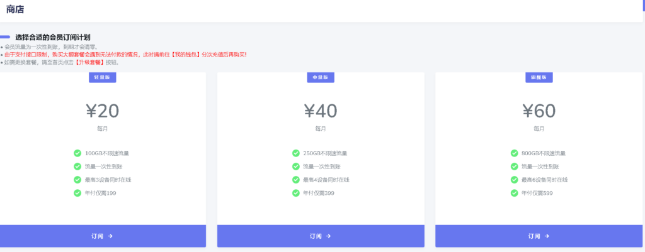Screen dimensions: 645x252
Task: Subscribe to the ¥20 light plan
Action: pos(103,236)
